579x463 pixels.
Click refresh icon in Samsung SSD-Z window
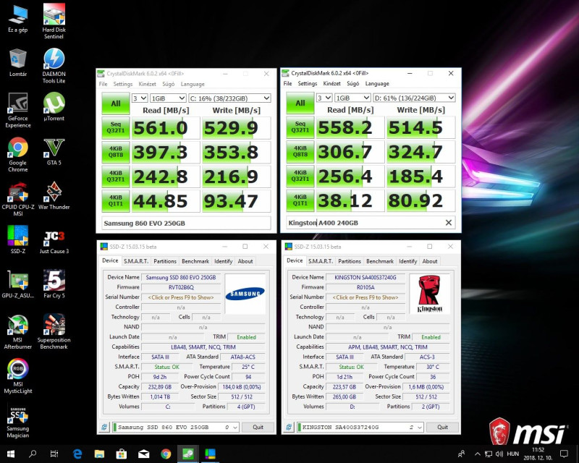tap(104, 427)
